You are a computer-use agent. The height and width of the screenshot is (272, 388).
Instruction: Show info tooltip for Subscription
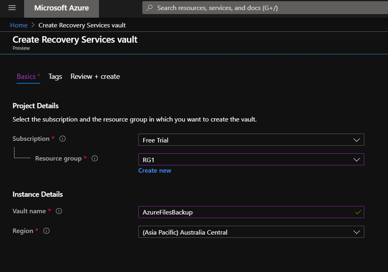click(x=62, y=139)
